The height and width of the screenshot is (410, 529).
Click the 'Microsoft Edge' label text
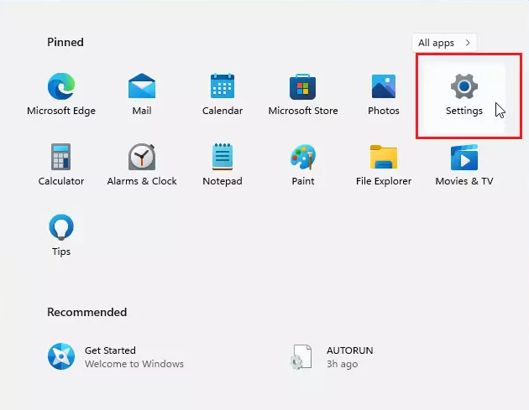click(61, 111)
